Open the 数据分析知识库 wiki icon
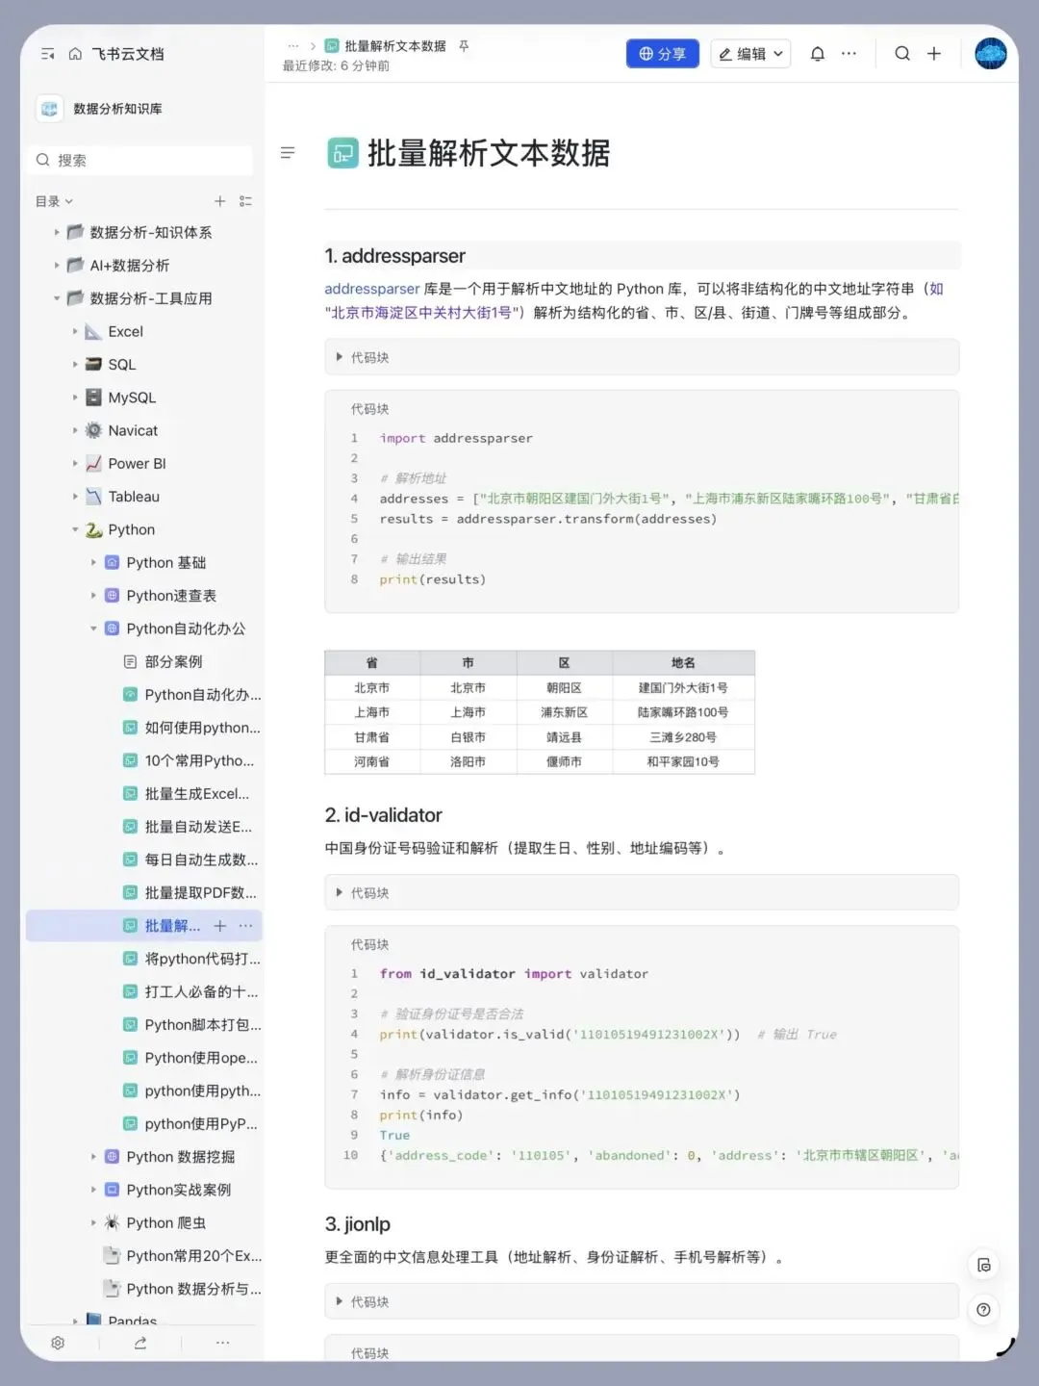 (x=50, y=109)
